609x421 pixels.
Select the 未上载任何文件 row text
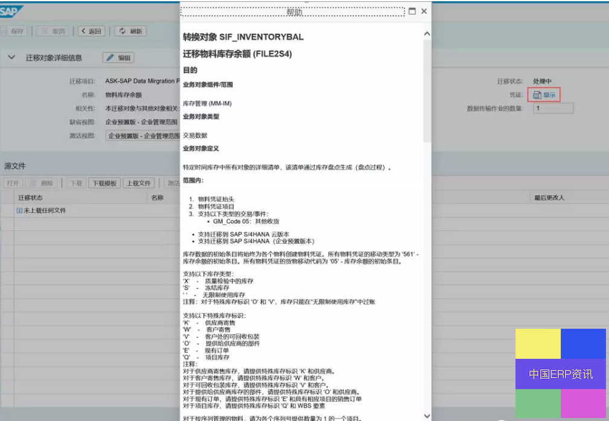pos(45,210)
